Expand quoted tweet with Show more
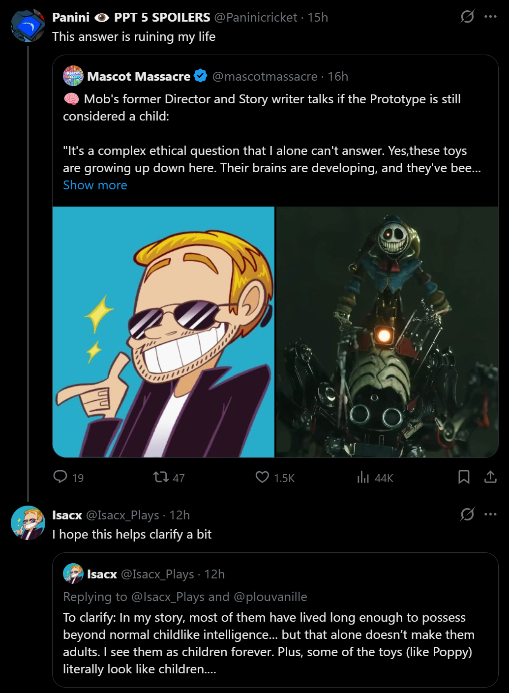 click(95, 185)
